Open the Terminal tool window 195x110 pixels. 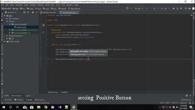tap(19, 100)
